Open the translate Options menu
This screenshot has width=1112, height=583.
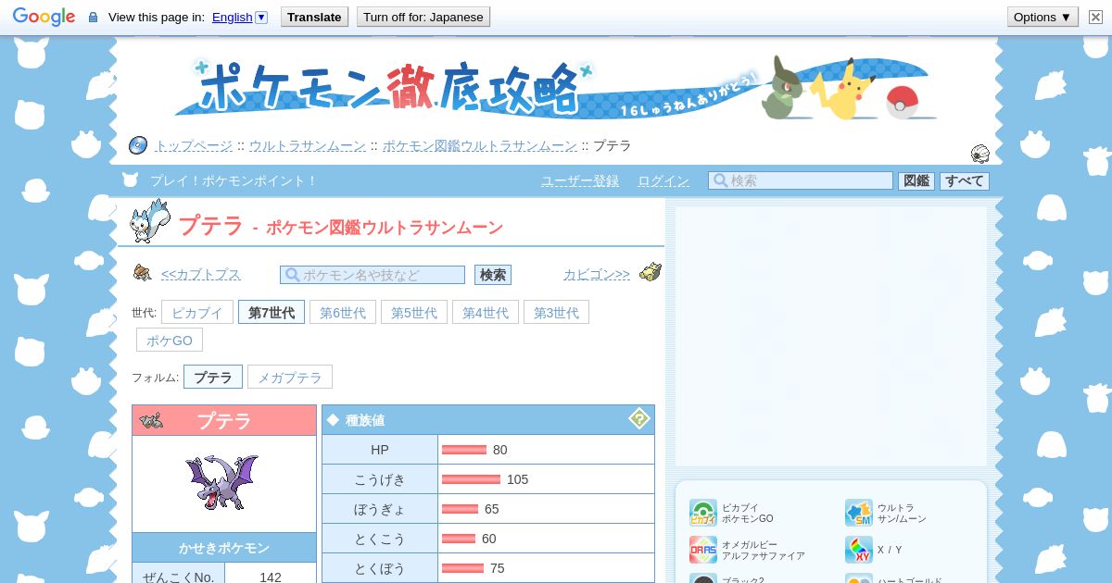pyautogui.click(x=1042, y=17)
